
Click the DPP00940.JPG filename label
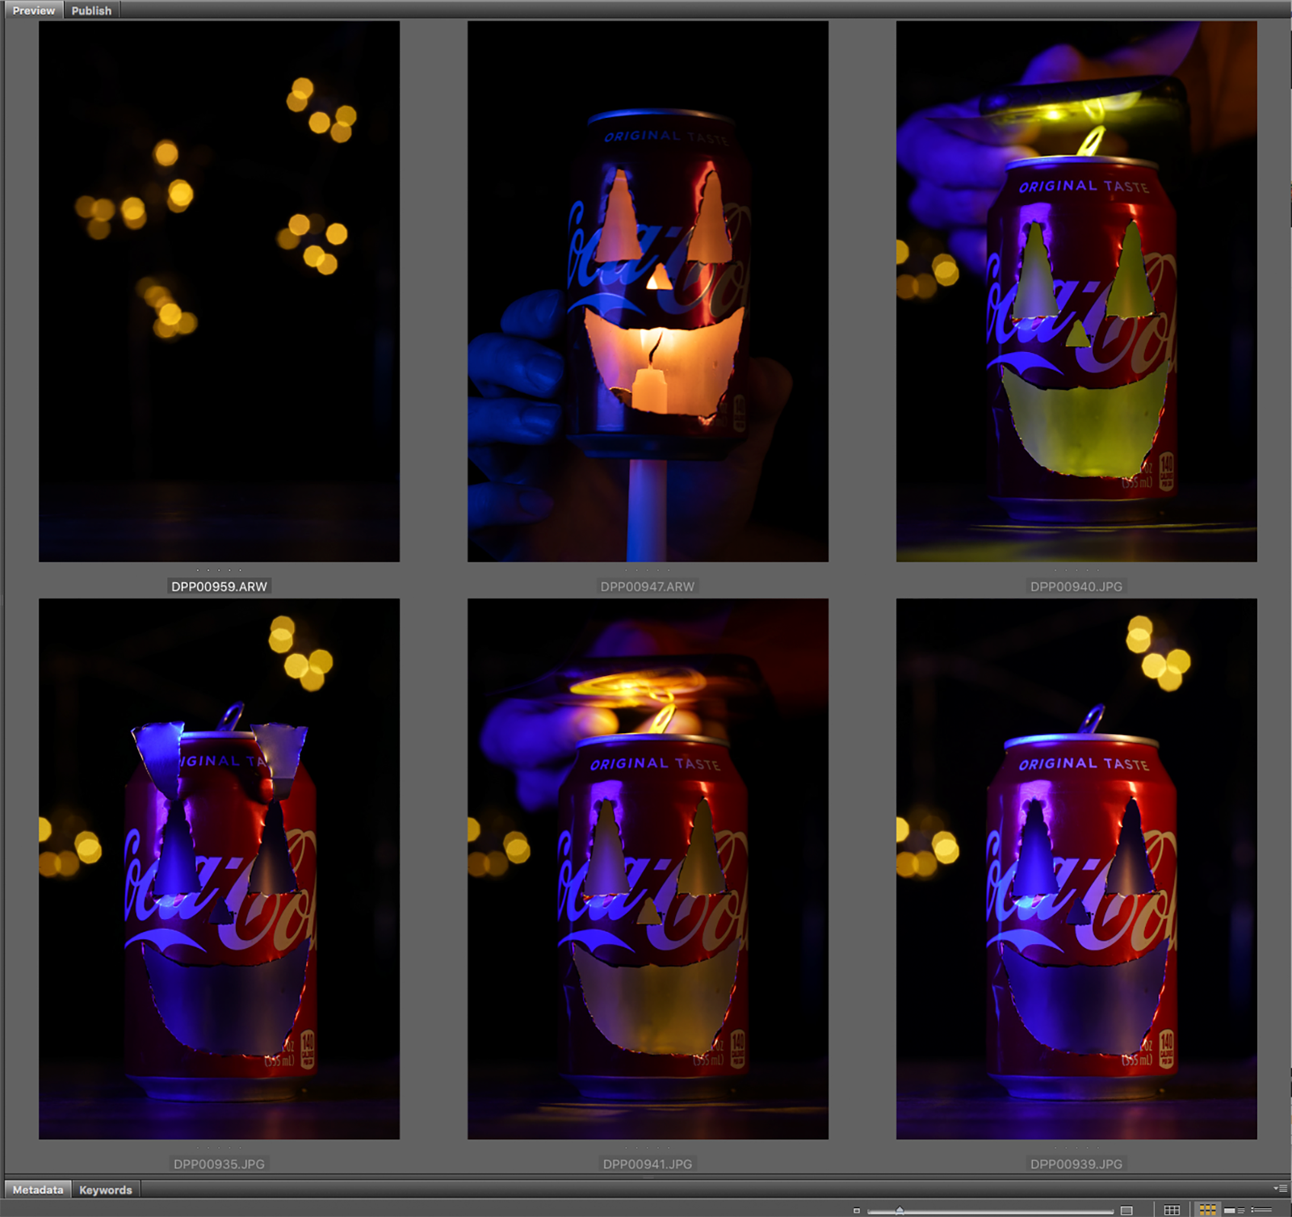[x=1076, y=586]
